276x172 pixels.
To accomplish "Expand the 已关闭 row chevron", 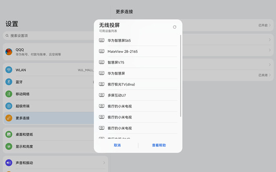I will (x=270, y=75).
